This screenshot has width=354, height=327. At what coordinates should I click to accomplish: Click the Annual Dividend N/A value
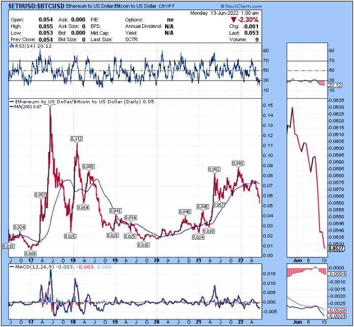(x=169, y=26)
